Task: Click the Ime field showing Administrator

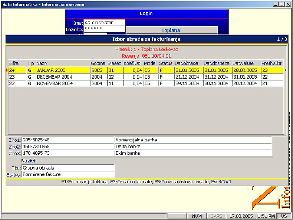Action: pos(104,23)
